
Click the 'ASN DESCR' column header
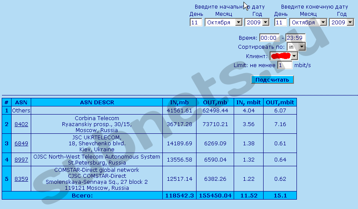97,102
